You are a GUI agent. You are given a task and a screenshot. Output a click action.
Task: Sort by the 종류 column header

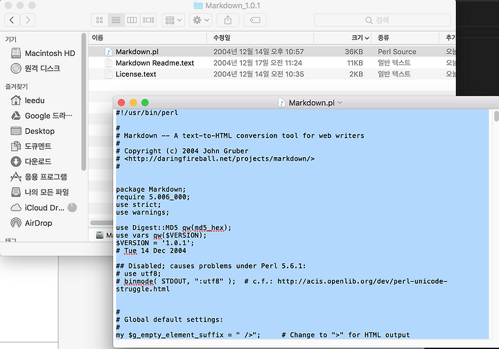click(405, 38)
